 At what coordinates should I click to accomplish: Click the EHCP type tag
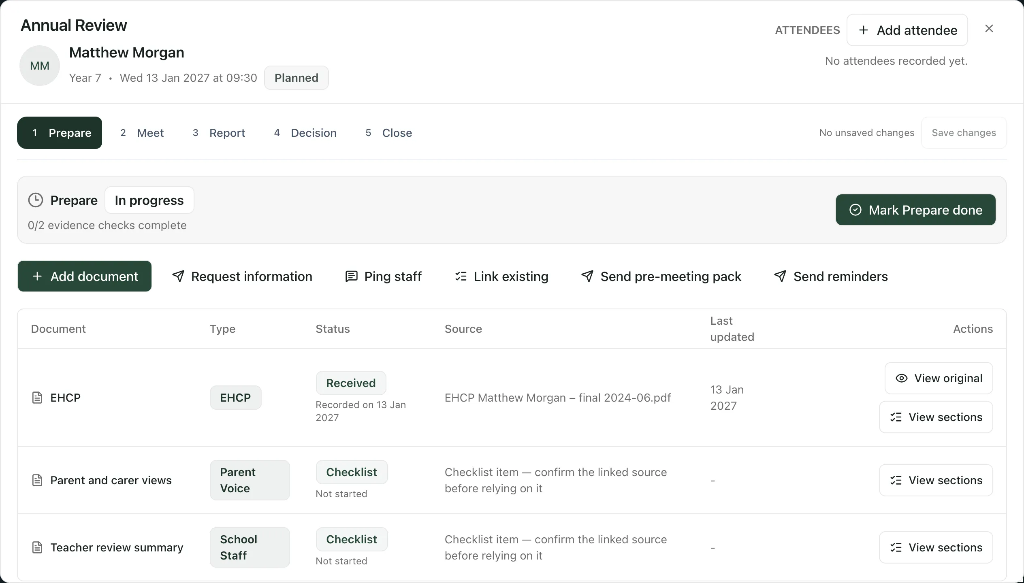235,398
